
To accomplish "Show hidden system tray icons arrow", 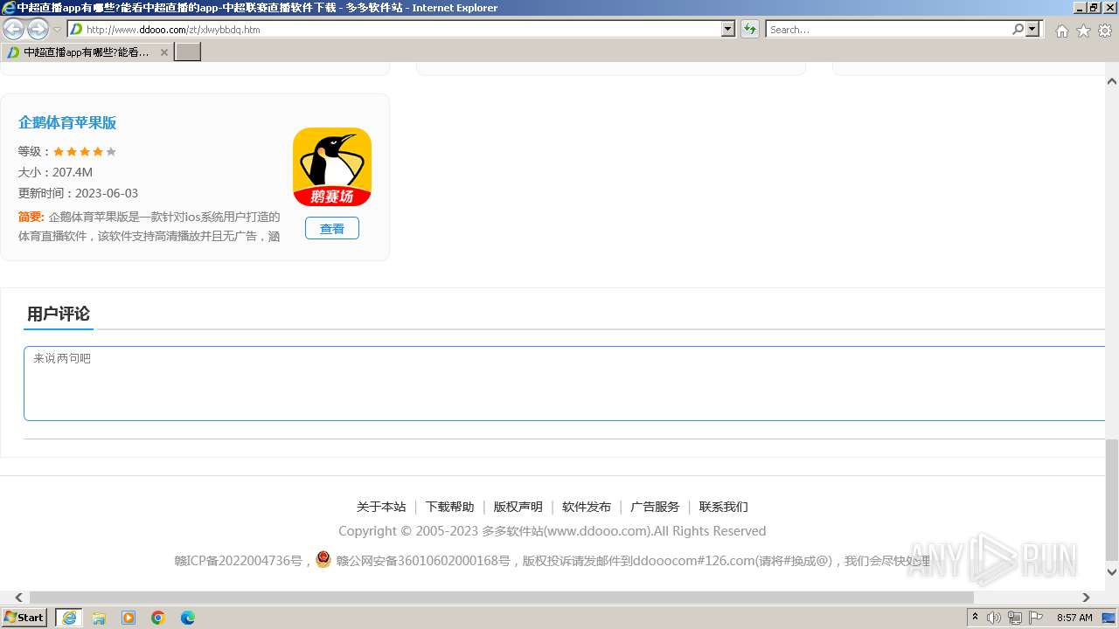I will coord(975,618).
